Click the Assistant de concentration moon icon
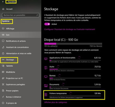Viewport: 115px width, 107px height. 3,47
